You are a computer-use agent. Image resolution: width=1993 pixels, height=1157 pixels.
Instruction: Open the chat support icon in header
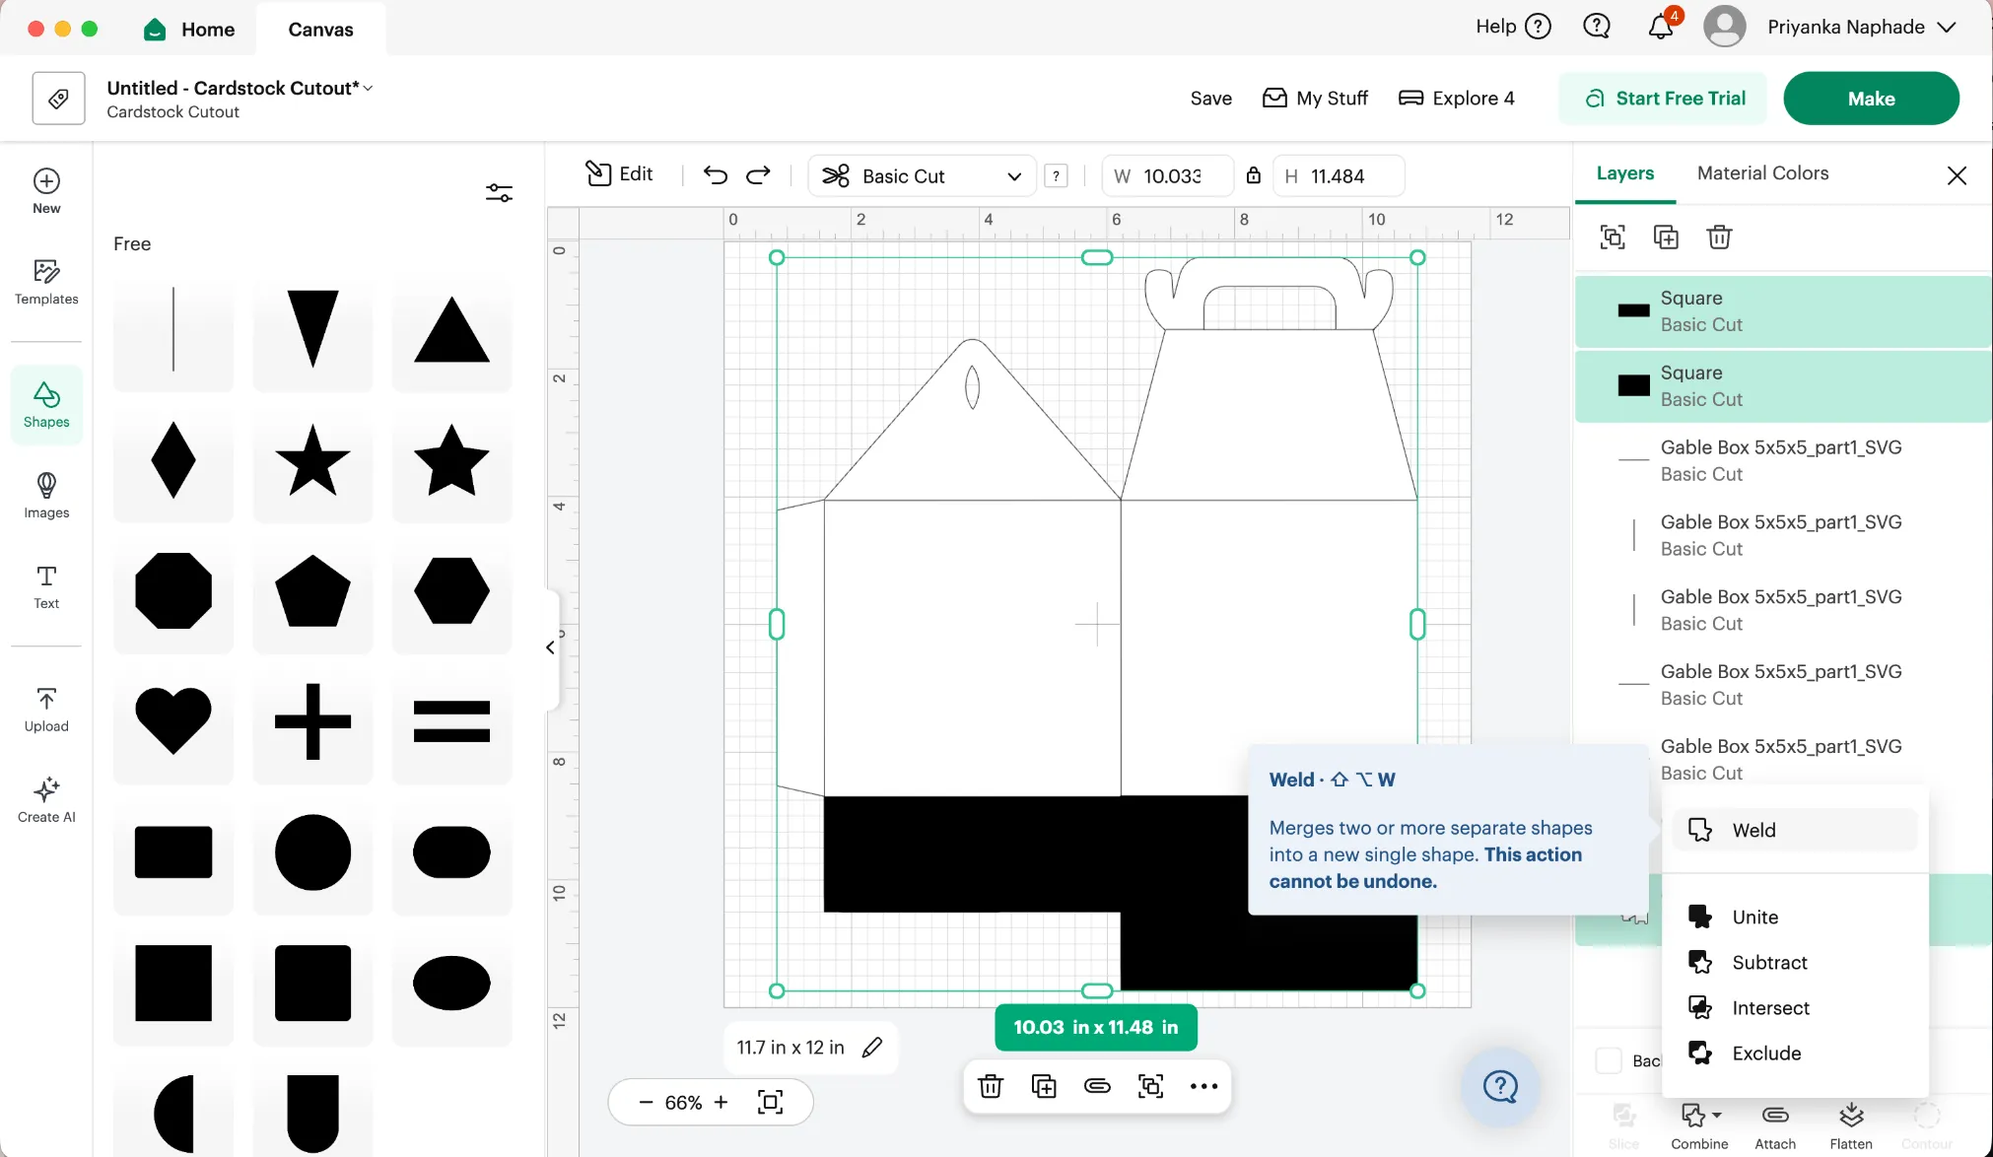(x=1597, y=27)
